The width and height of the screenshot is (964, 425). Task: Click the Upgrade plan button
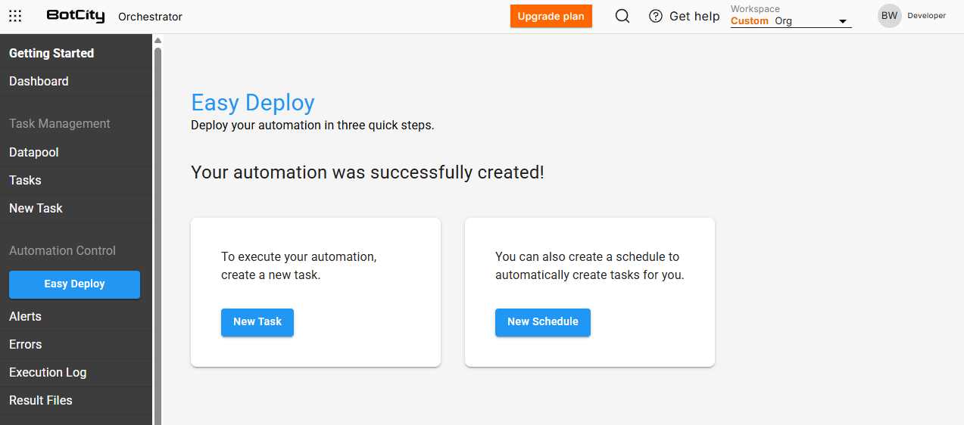(551, 16)
